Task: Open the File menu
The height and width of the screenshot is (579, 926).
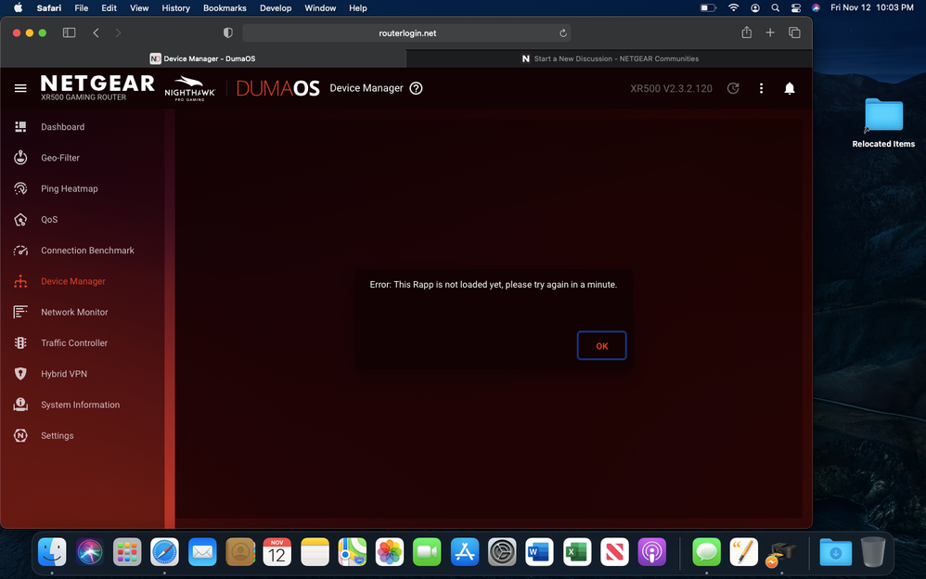Action: [x=82, y=7]
